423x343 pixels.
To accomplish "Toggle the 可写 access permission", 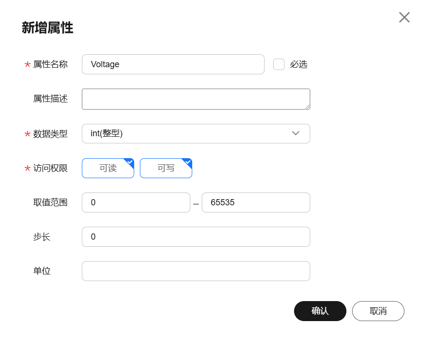I will 166,168.
